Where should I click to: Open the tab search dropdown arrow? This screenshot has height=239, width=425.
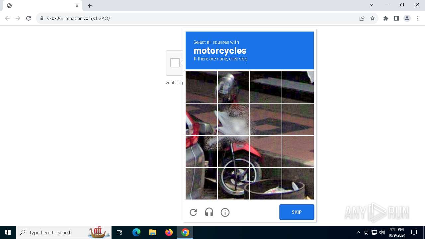click(372, 5)
